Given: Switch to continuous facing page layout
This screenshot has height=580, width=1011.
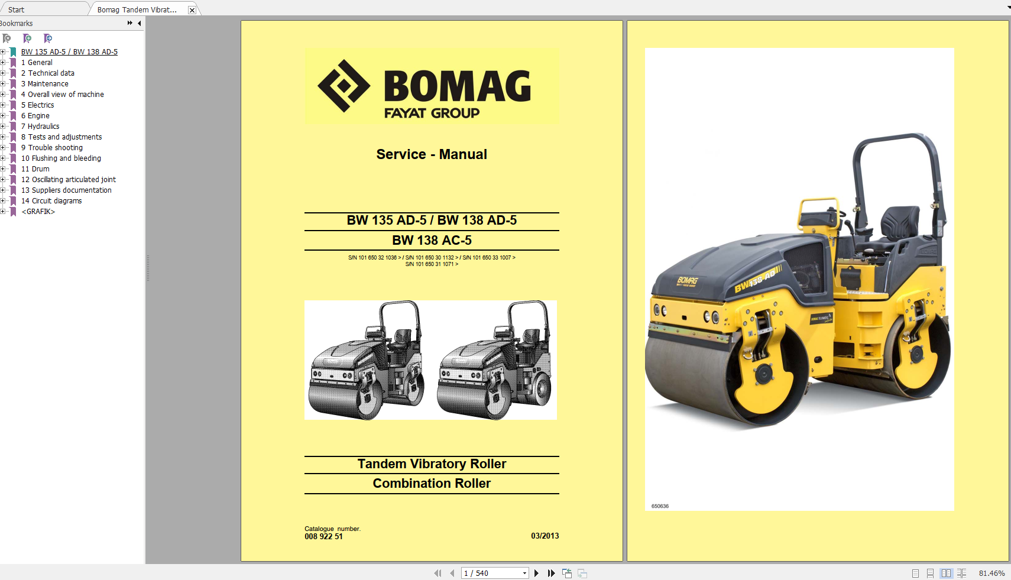Looking at the screenshot, I should pyautogui.click(x=962, y=573).
